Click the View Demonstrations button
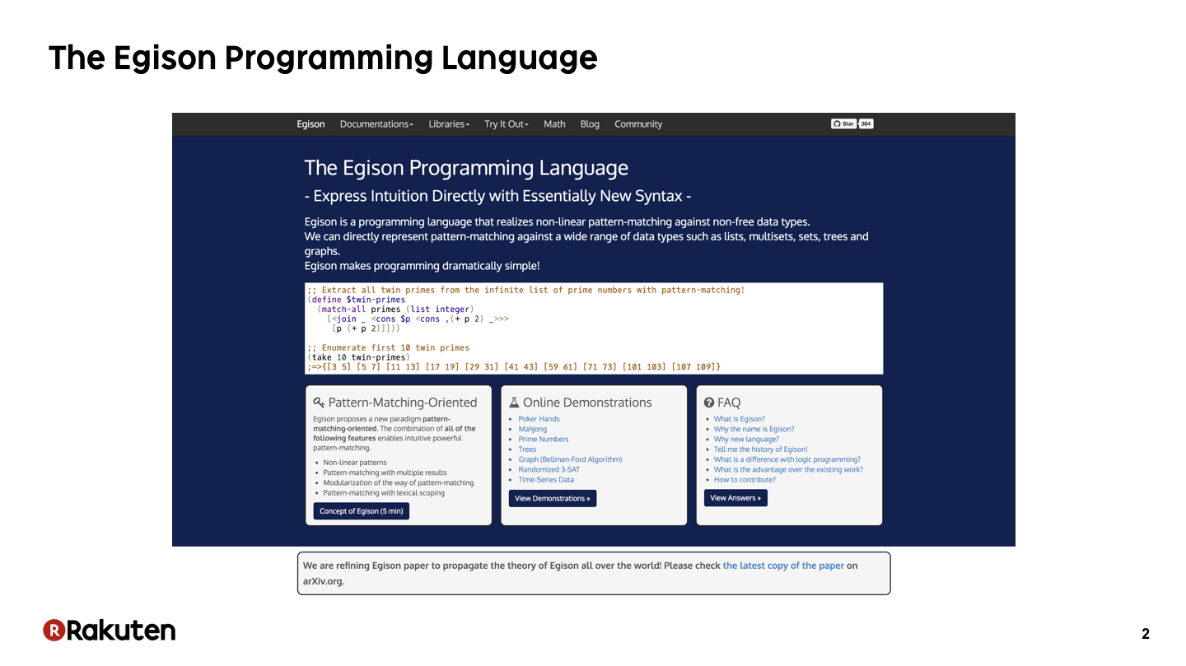The image size is (1186, 666). [552, 498]
